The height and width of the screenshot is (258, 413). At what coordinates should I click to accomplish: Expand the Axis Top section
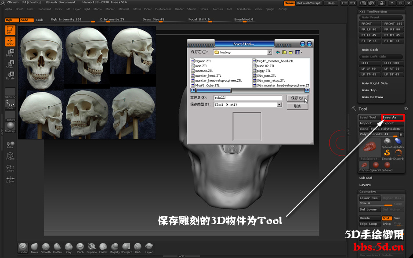point(369,90)
